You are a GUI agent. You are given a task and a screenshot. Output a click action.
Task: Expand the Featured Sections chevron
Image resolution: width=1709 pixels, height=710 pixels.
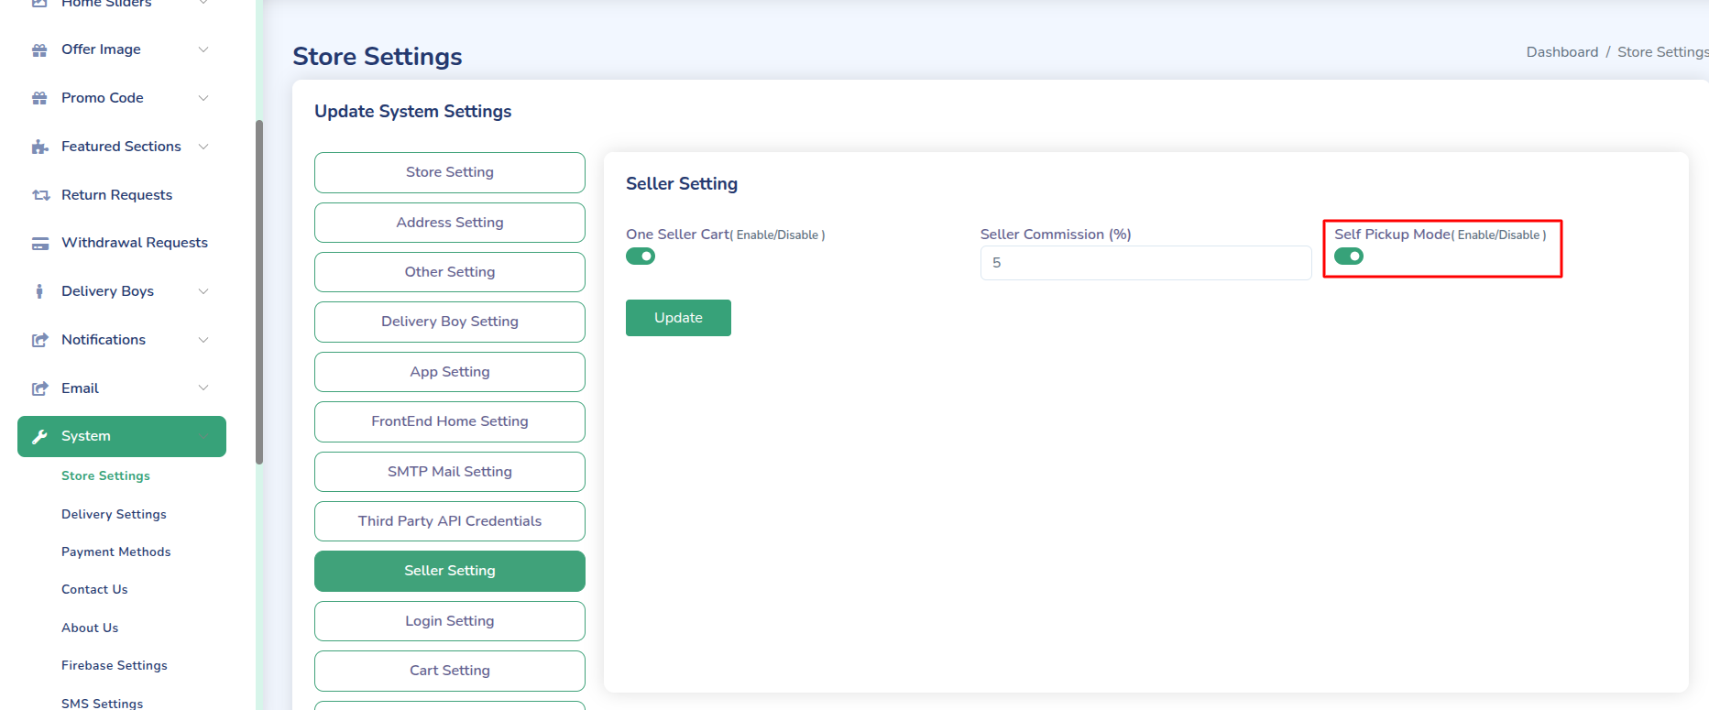[x=203, y=147]
